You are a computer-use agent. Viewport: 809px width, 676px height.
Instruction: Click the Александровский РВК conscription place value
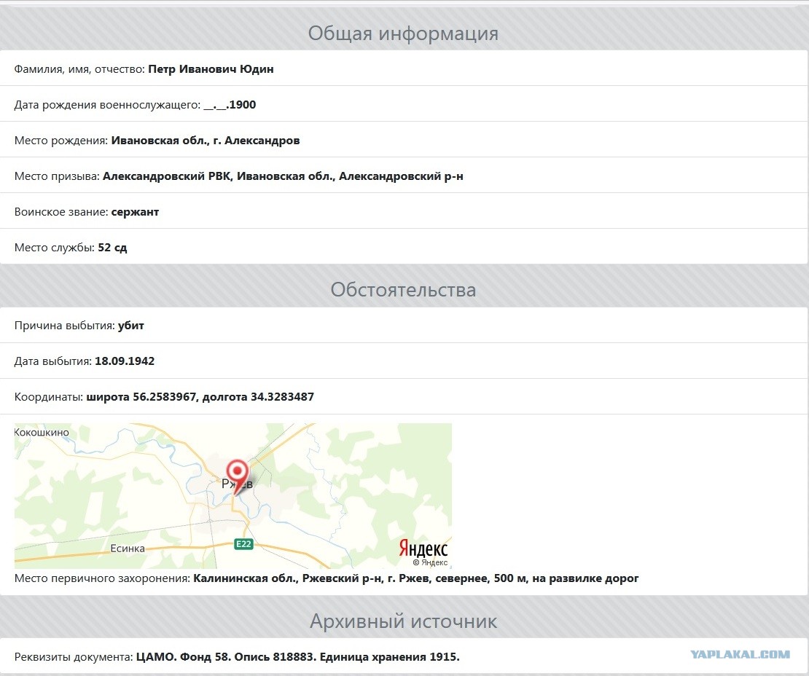tap(283, 176)
